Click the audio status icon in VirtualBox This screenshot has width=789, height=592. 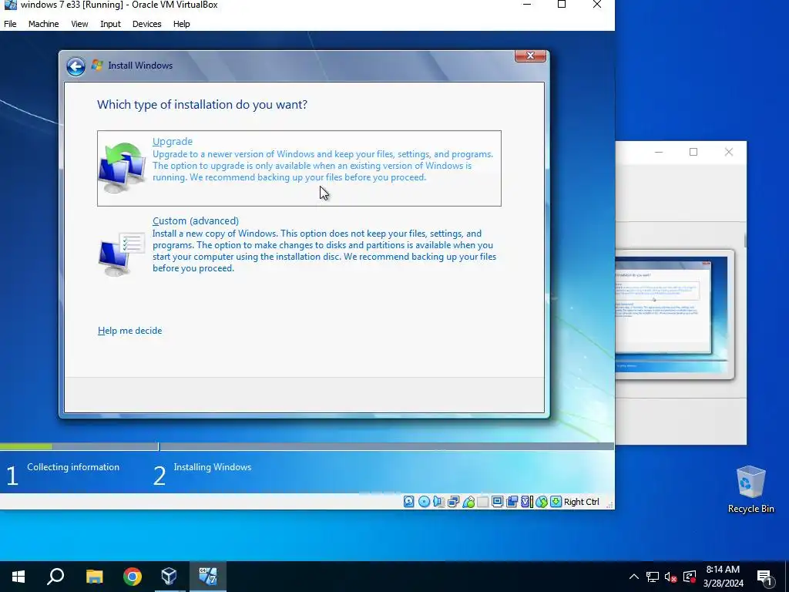(x=438, y=501)
